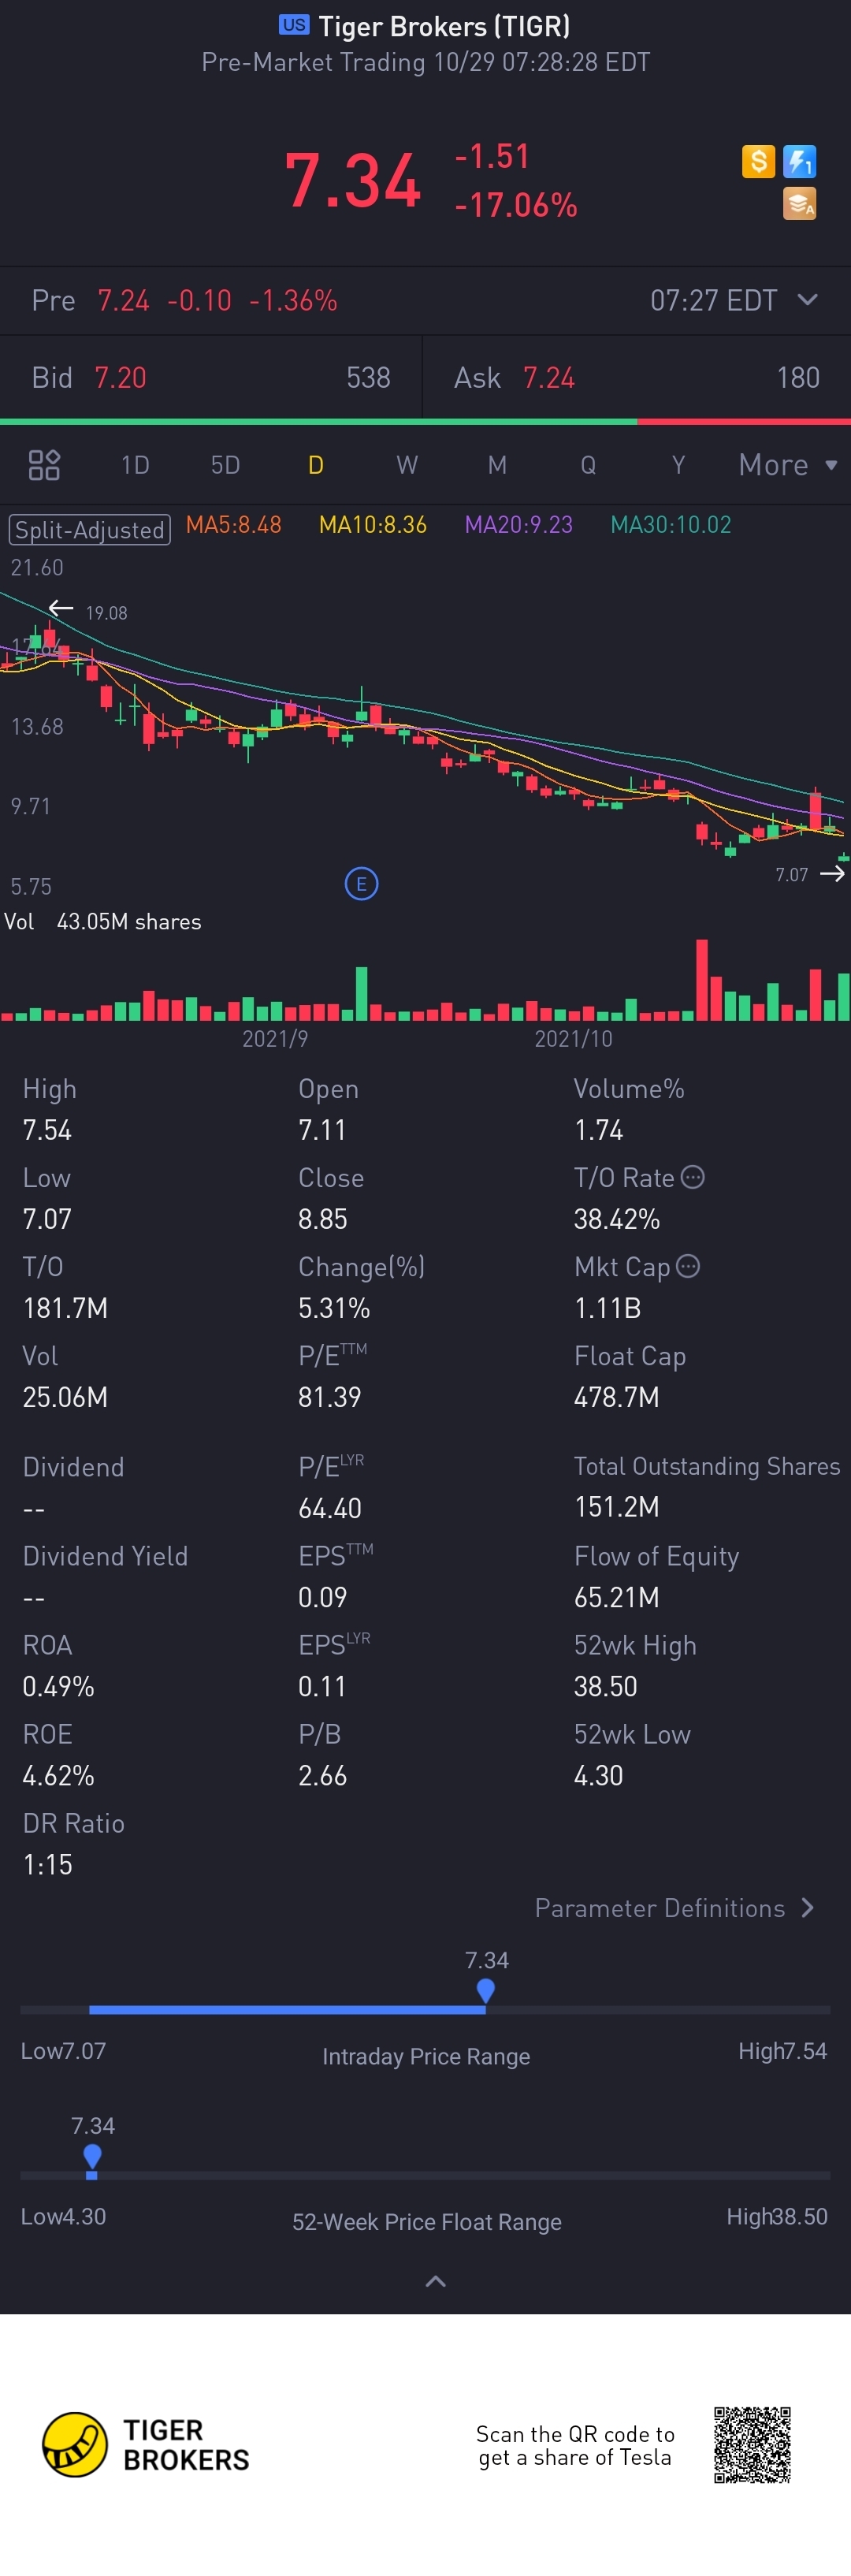Tap the Tiger Brokers (TIGR) title
The image size is (851, 2576).
click(444, 26)
